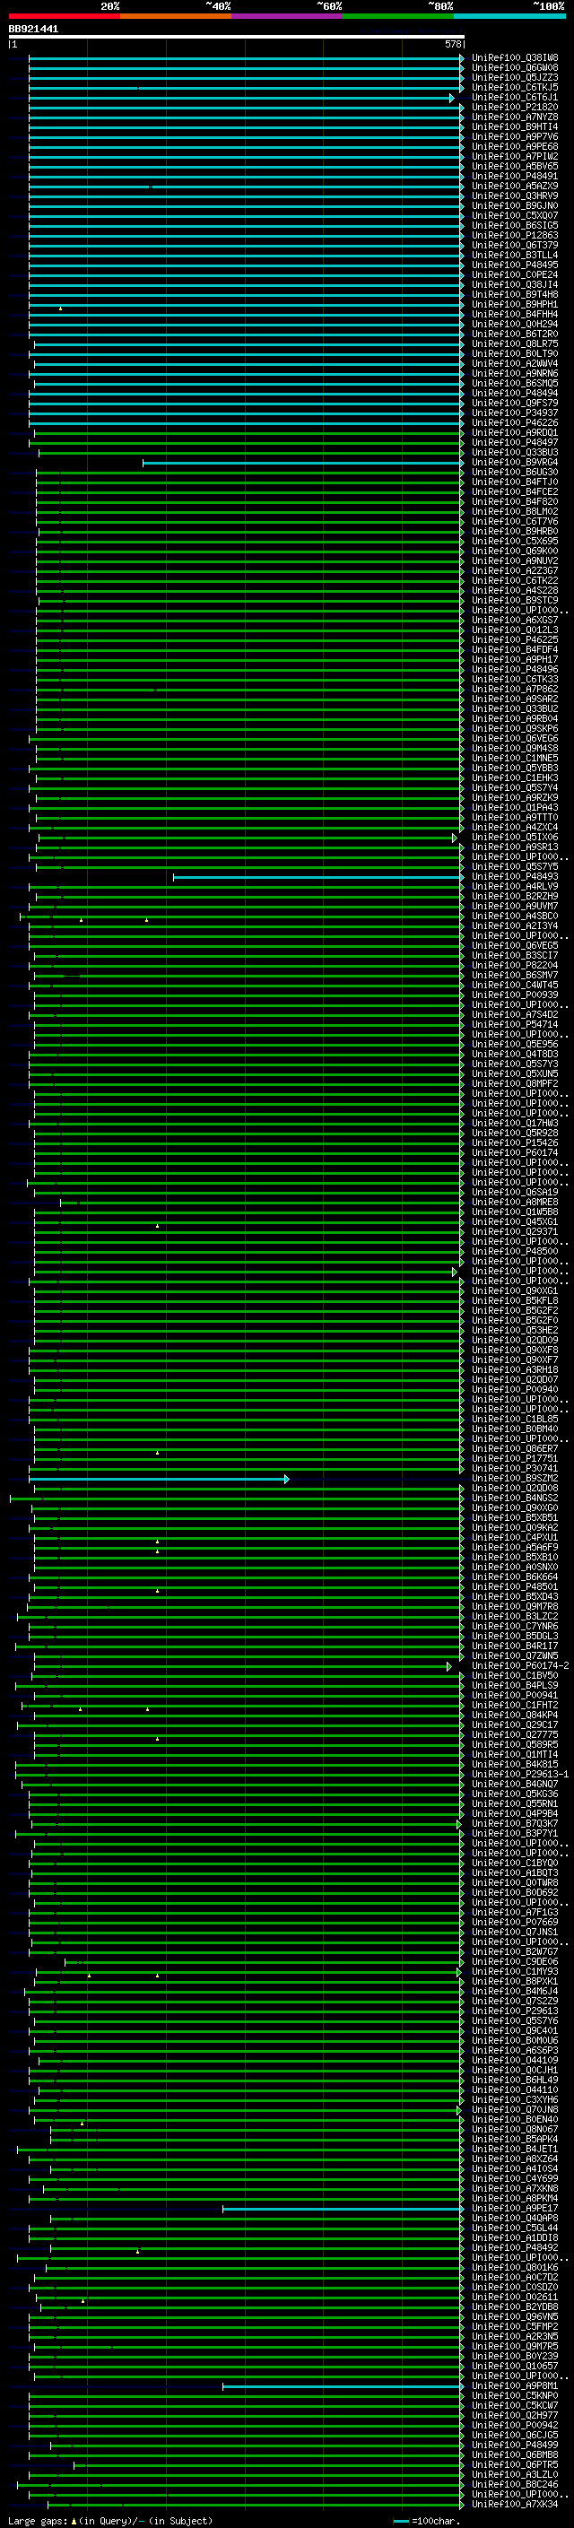Click the red 20% identity legend segment
Screen dimensions: 574x2528
tap(65, 16)
